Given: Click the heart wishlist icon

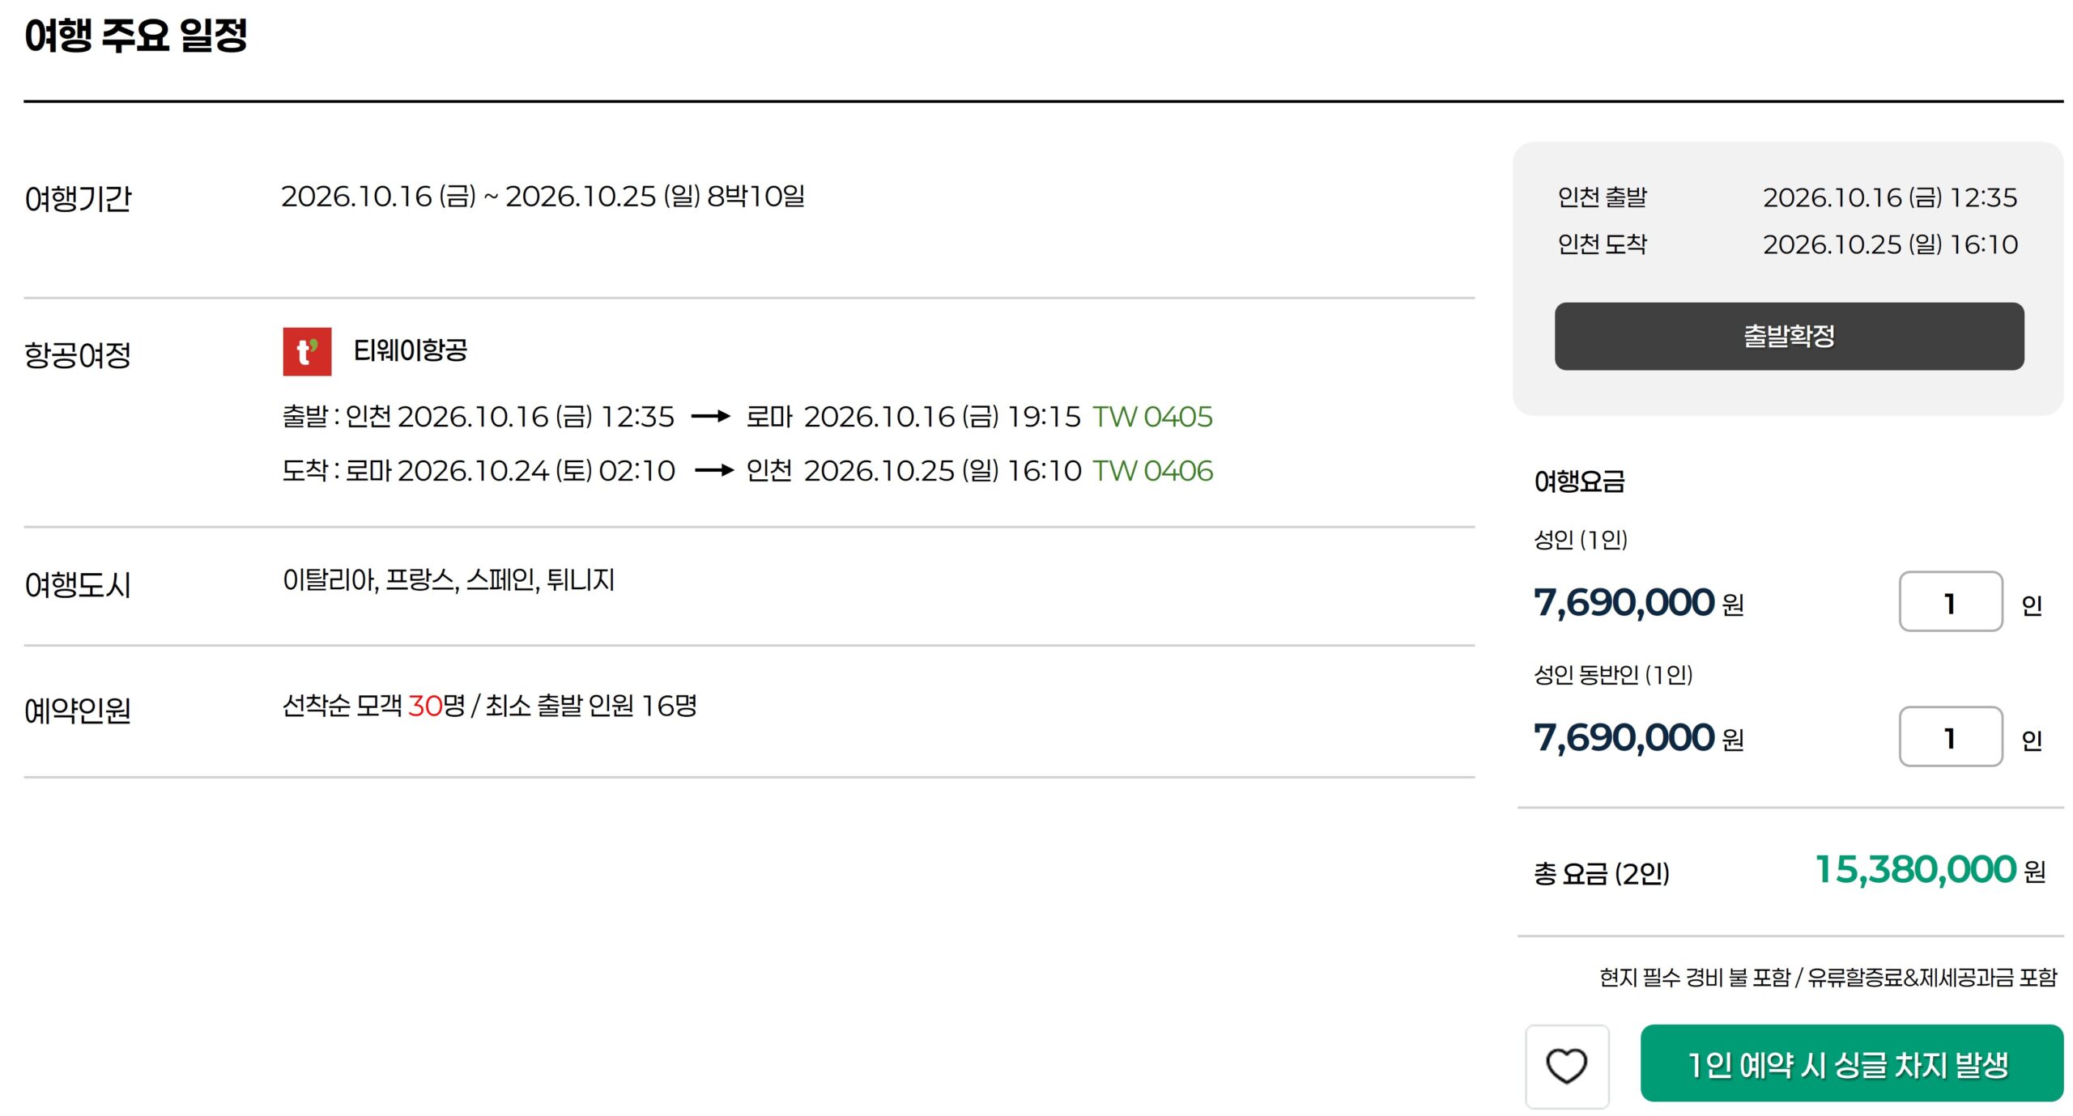Looking at the screenshot, I should point(1566,1066).
